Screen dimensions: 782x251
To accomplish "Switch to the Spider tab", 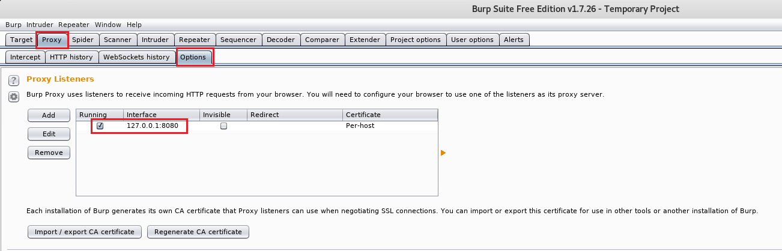I will pyautogui.click(x=83, y=40).
